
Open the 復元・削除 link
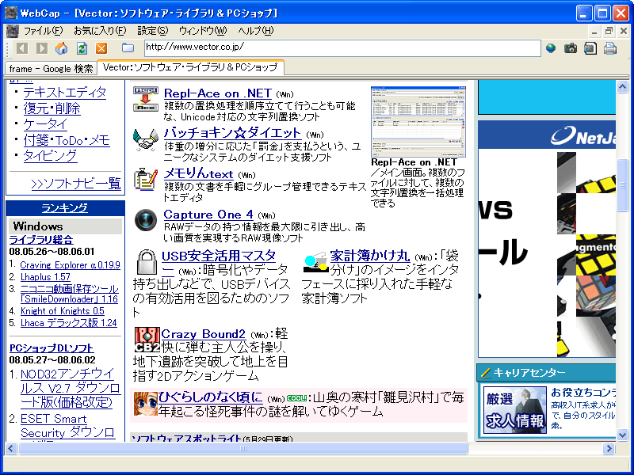(52, 108)
